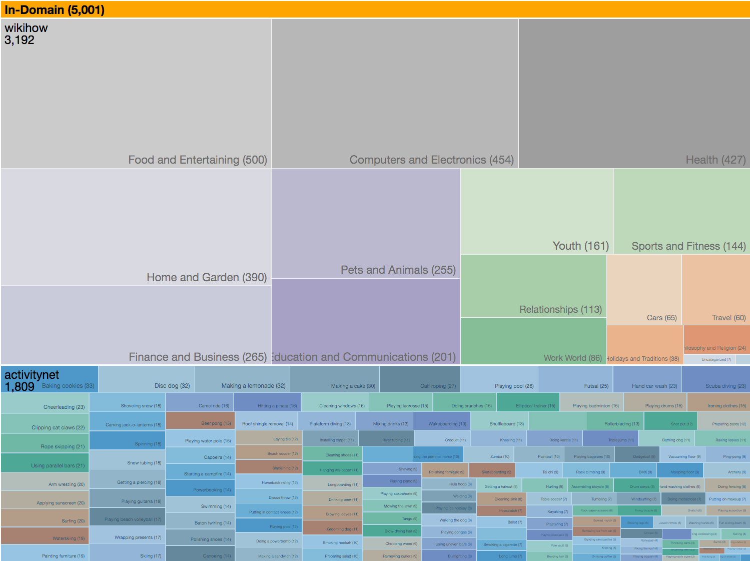Select the Shoveling snow (18) tile
Viewport: 750px width, 561px height.
(128, 402)
